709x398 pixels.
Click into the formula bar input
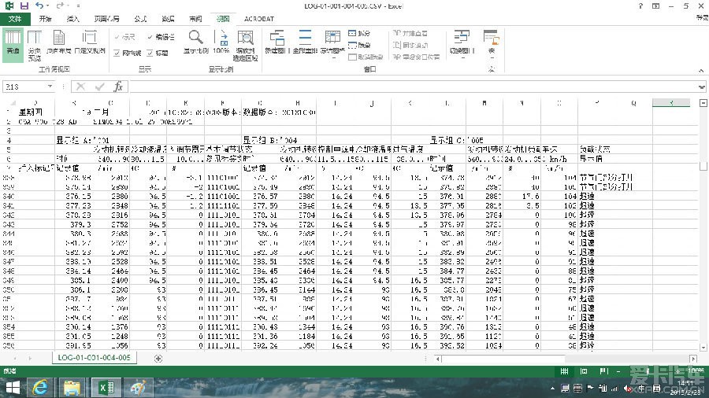[412, 87]
